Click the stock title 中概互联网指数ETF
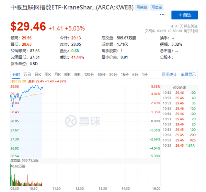206x192 pixels. [72, 7]
